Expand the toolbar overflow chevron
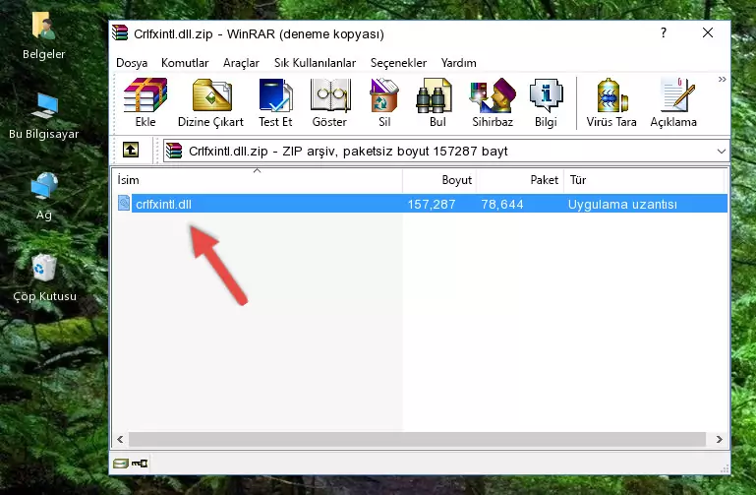The height and width of the screenshot is (495, 756). [x=722, y=79]
